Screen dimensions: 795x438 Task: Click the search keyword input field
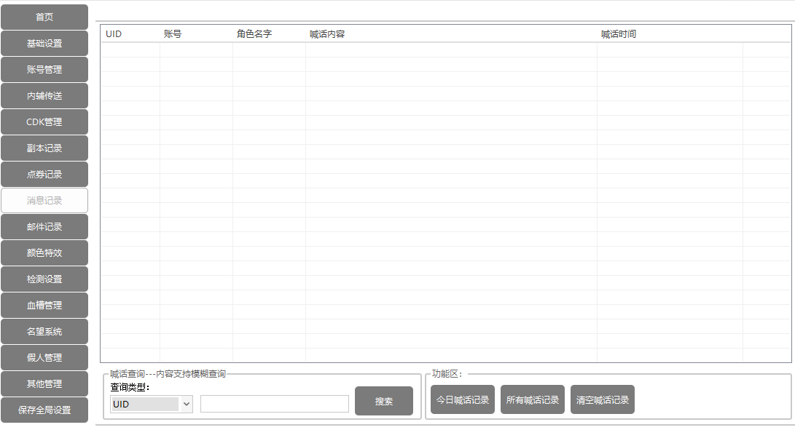coord(275,404)
